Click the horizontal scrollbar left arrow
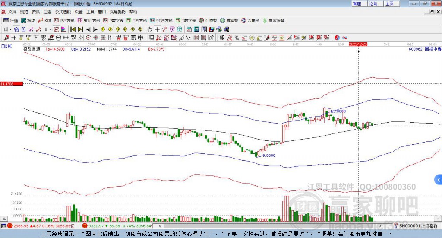This screenshot has width=442, height=238. 160,226
